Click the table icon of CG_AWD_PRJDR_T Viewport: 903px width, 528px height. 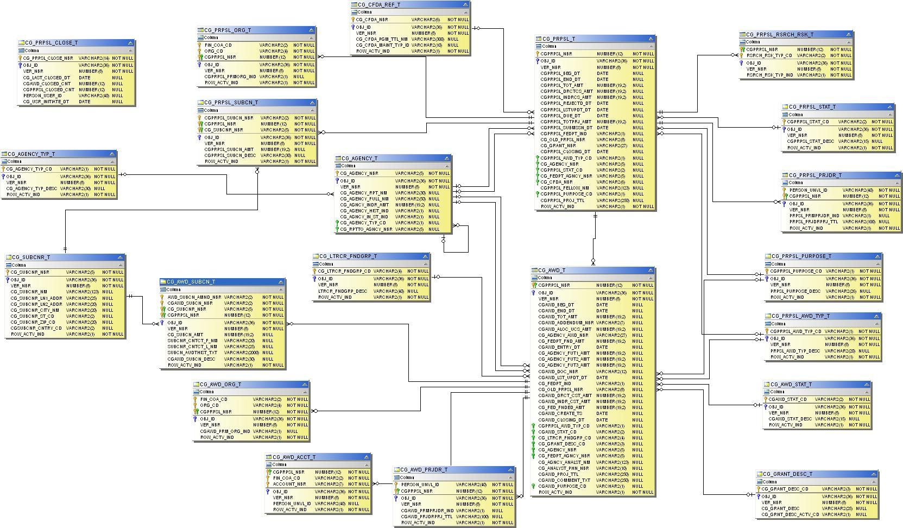click(x=397, y=470)
